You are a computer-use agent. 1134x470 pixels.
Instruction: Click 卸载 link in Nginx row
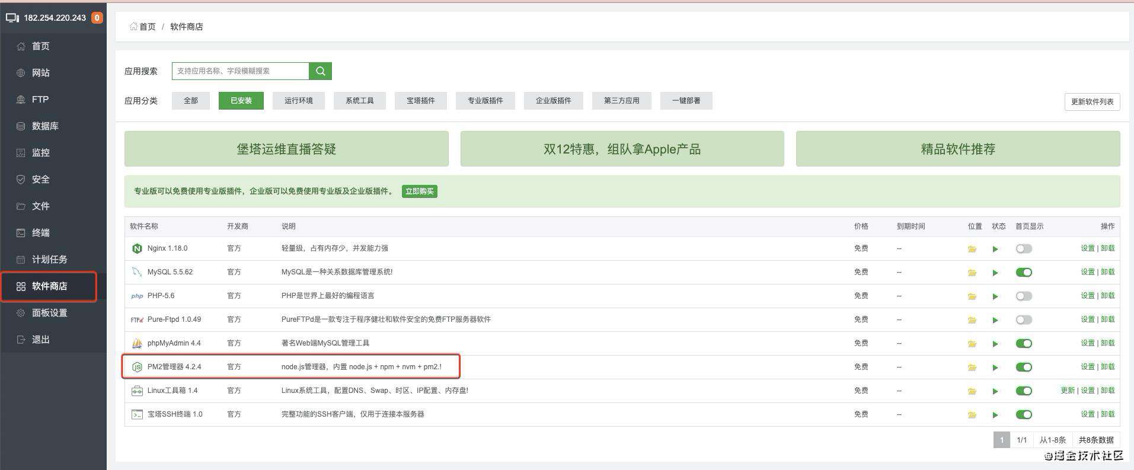click(1108, 248)
